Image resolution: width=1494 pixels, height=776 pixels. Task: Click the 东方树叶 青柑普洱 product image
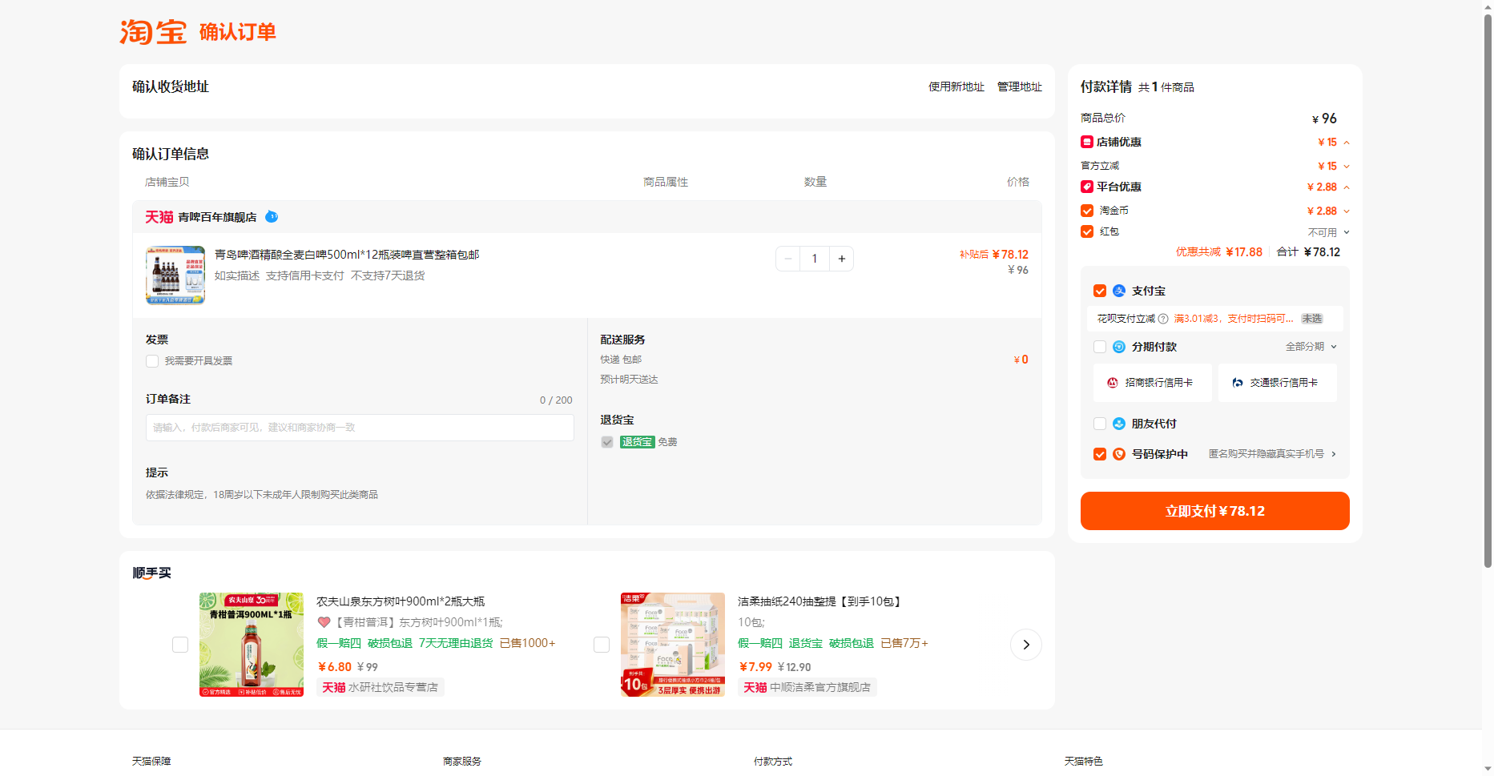coord(252,645)
